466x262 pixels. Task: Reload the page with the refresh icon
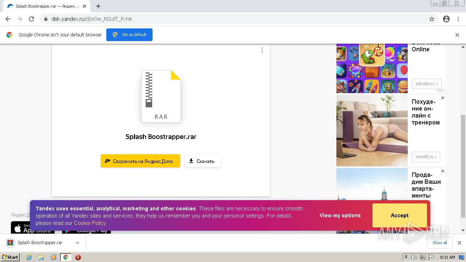click(31, 19)
